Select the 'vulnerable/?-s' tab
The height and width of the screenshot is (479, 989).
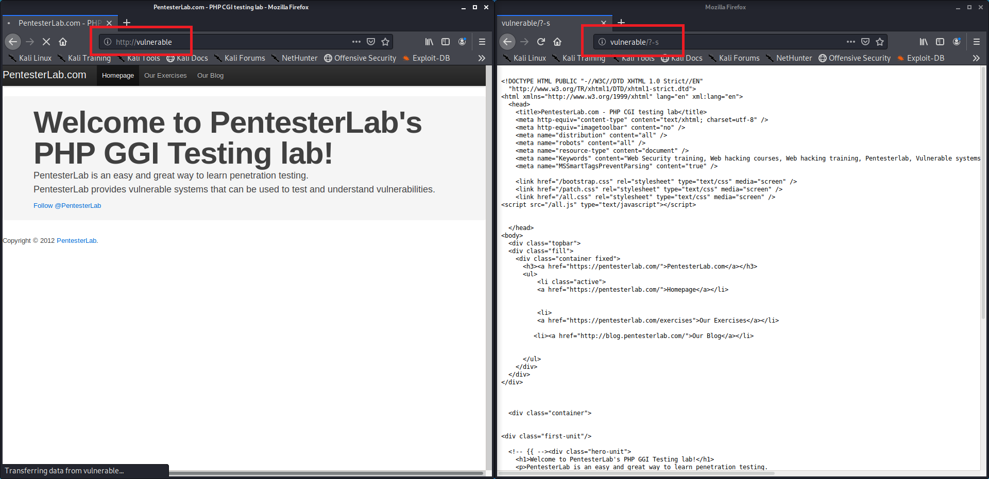(x=546, y=23)
